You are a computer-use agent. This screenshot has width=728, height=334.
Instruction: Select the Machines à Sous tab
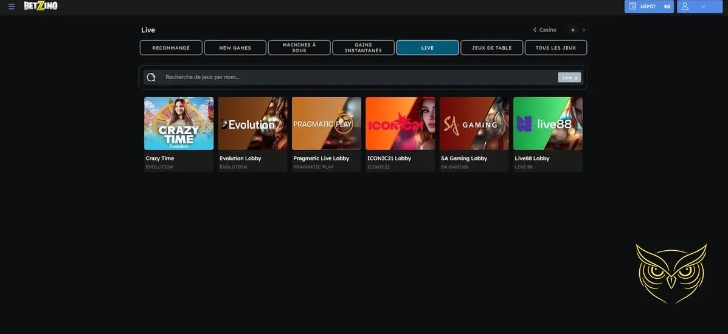point(299,48)
